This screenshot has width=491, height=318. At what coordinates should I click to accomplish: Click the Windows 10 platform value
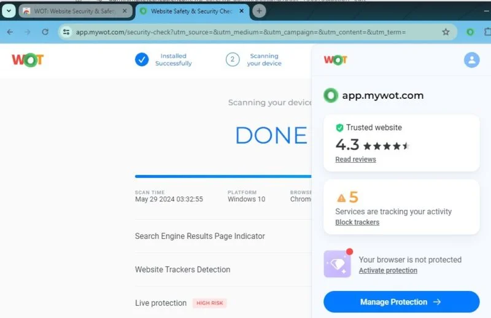(247, 199)
